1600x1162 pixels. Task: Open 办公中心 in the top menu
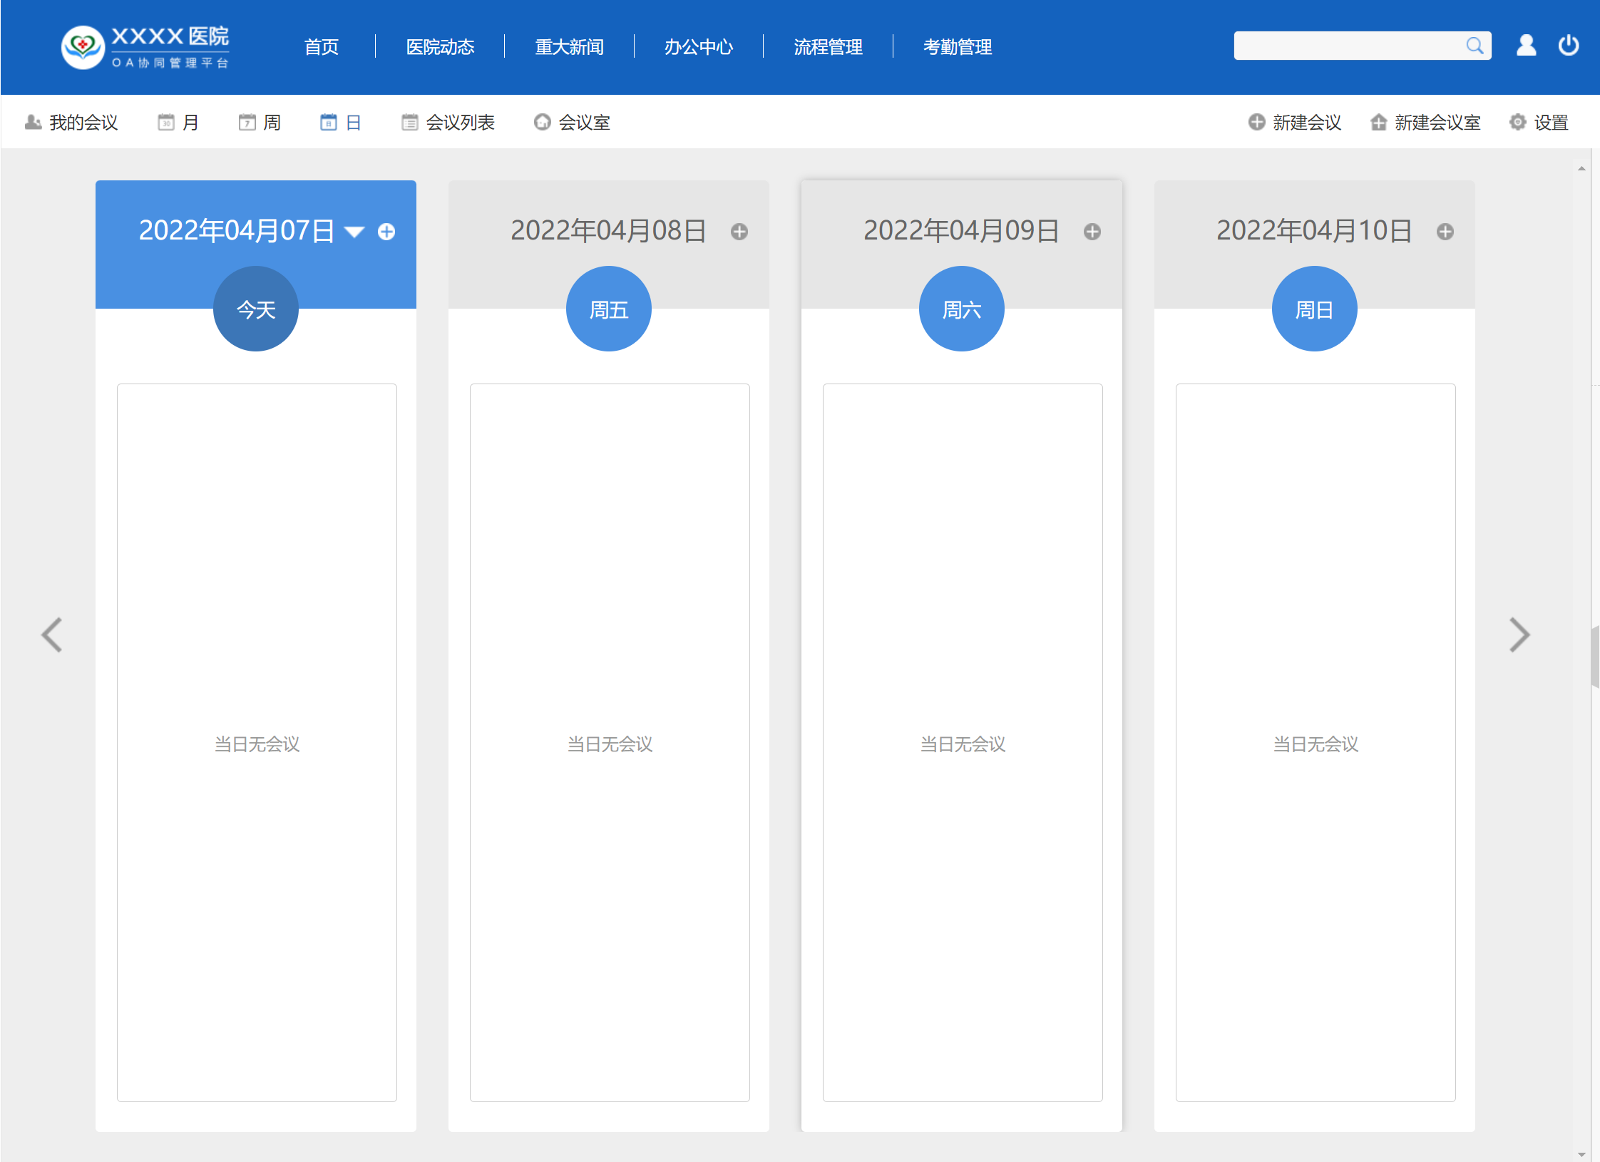point(698,47)
